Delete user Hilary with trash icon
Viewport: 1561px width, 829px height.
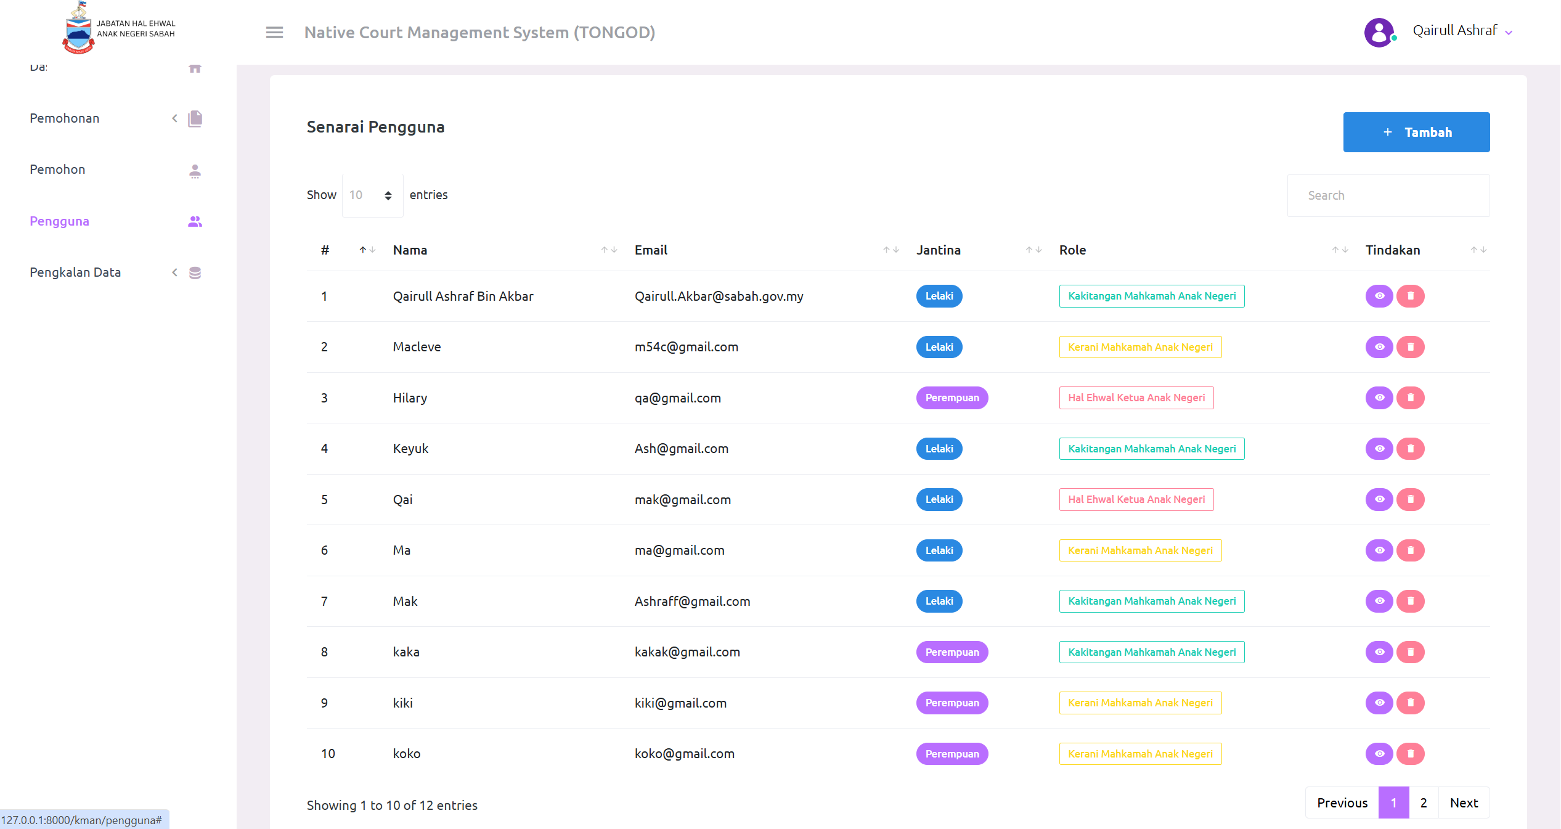(1410, 398)
